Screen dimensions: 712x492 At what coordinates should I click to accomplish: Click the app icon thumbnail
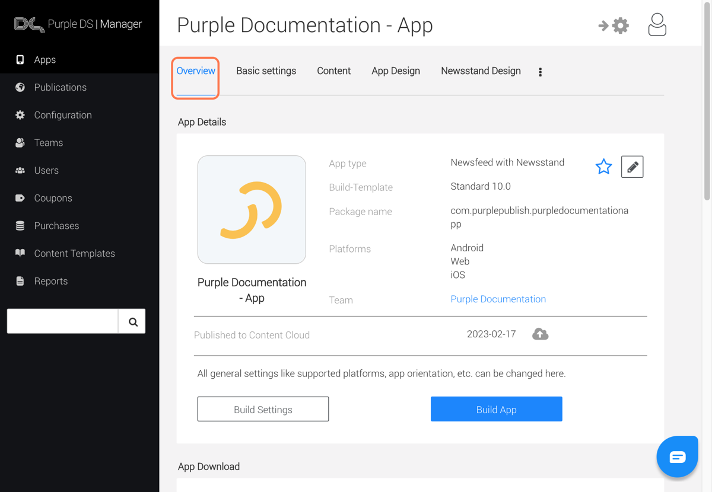pos(252,210)
